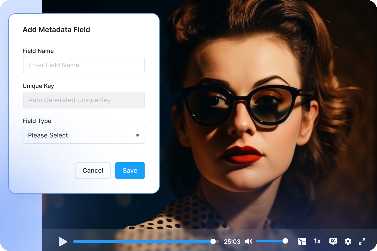Click the unplayed end of the progress bar
Screen dimensions: 377x251
click(217, 241)
